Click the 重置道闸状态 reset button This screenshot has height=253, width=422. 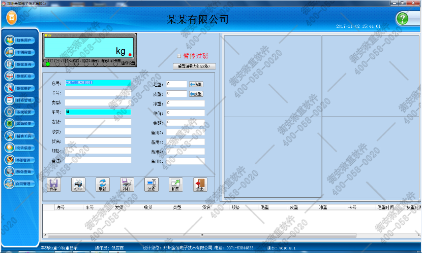[194, 66]
